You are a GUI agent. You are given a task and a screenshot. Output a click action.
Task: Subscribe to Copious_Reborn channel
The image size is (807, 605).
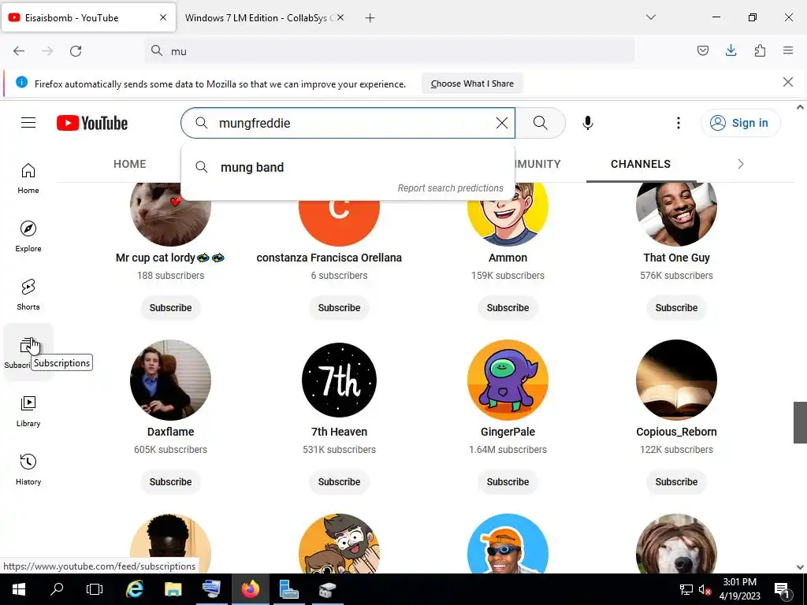(x=676, y=482)
